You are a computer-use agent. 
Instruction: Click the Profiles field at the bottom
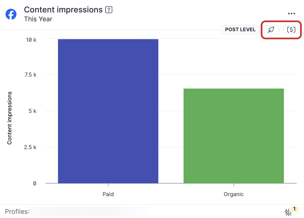(17, 211)
